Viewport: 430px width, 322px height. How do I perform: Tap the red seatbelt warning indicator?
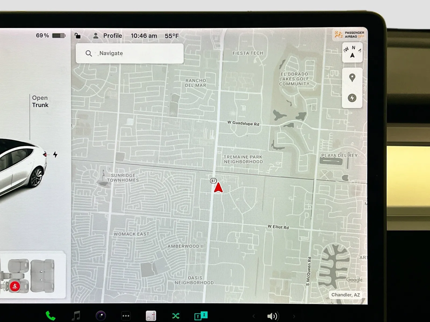[x=15, y=286]
